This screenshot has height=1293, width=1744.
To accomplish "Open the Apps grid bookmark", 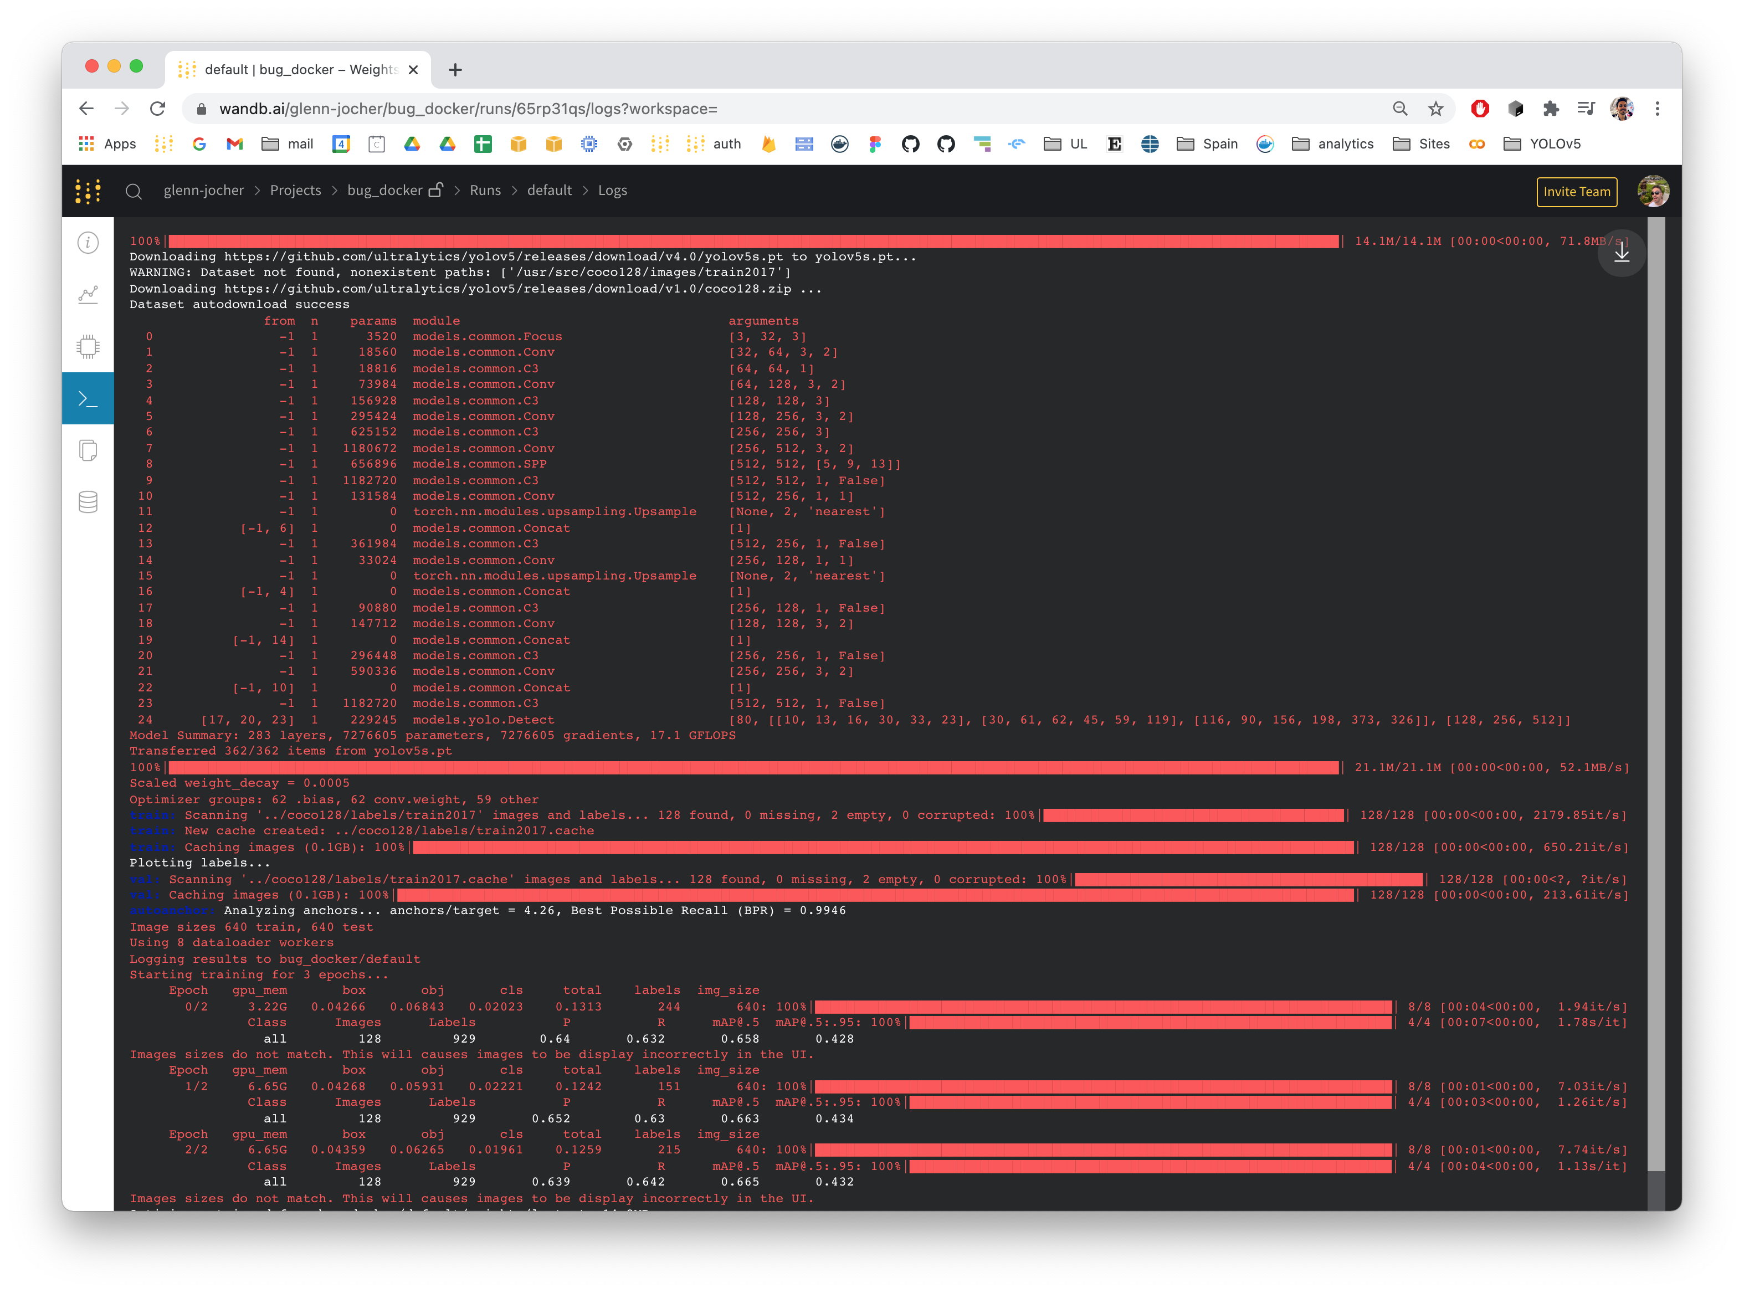I will click(107, 144).
